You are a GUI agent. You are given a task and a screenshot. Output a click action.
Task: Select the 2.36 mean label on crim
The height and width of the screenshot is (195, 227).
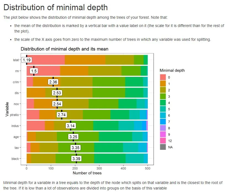click(x=53, y=82)
